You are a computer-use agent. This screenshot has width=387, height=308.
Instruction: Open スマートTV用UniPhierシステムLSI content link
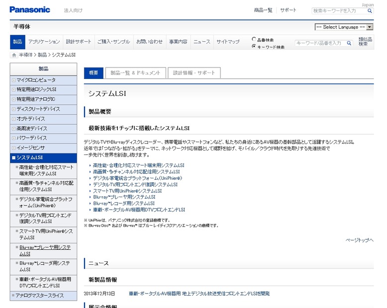pyautogui.click(x=127, y=191)
